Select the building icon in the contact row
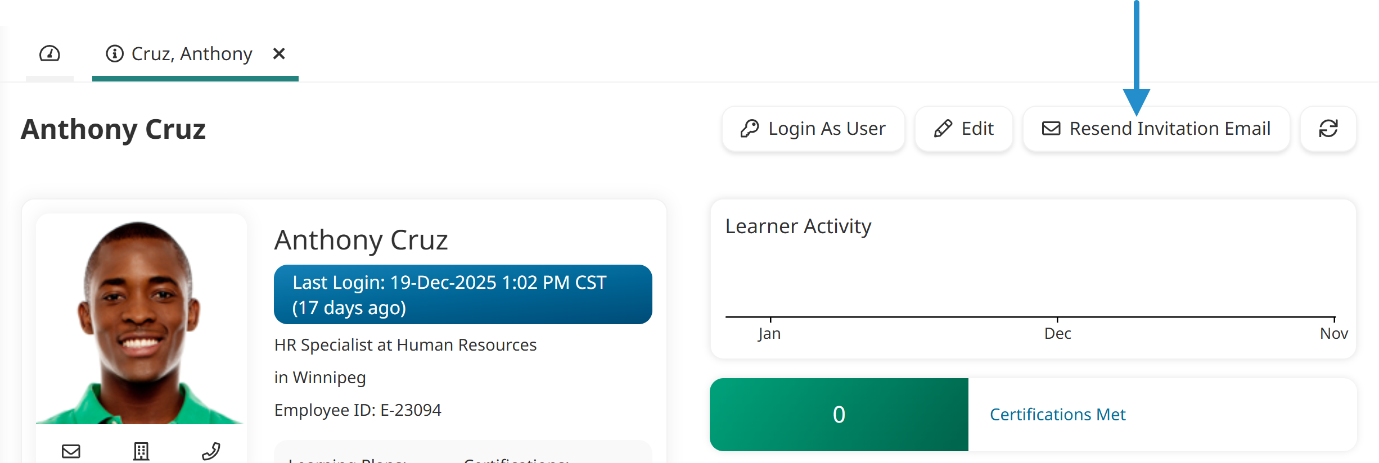The width and height of the screenshot is (1379, 463). [141, 450]
